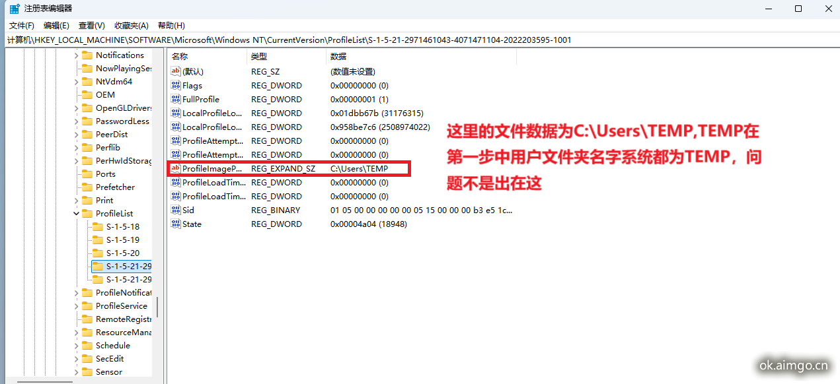Viewport: 840px width, 384px height.
Task: Select the State DWORD value icon
Action: [x=176, y=224]
